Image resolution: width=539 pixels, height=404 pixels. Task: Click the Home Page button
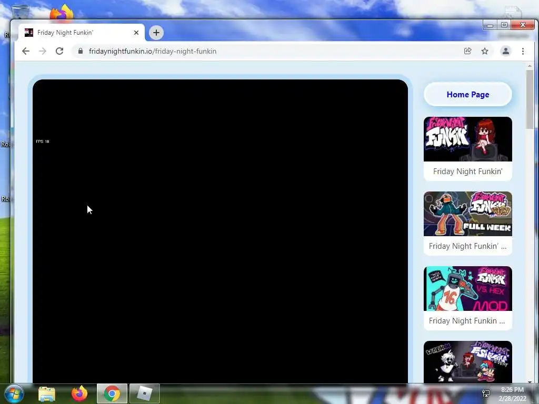pos(468,95)
